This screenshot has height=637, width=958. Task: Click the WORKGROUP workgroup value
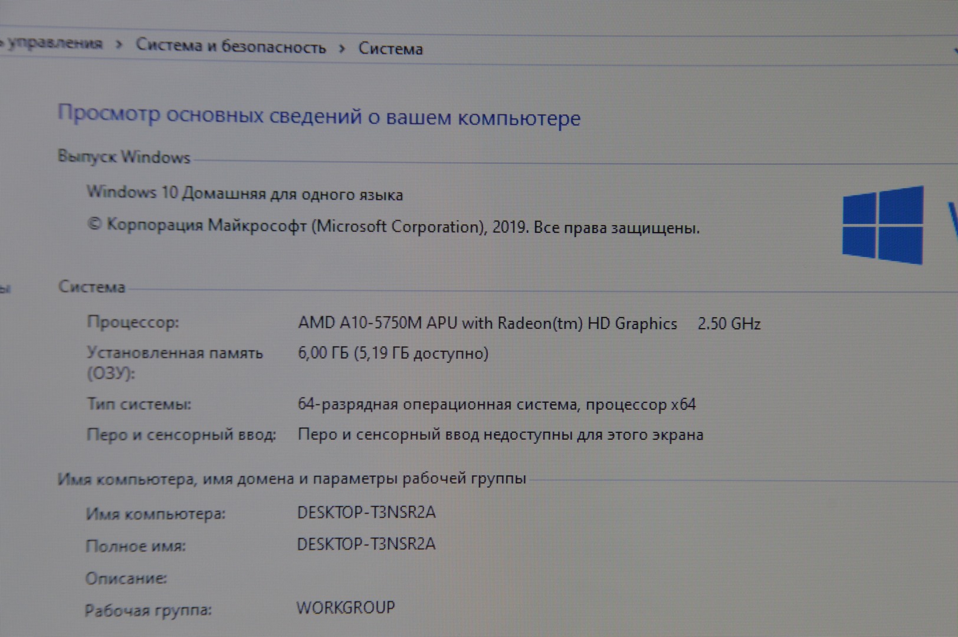345,607
